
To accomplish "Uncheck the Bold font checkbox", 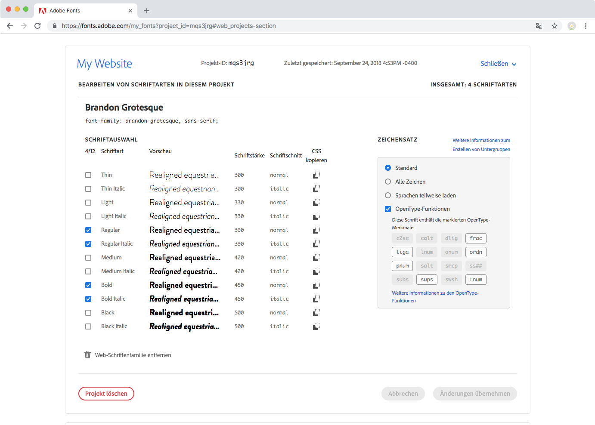I will pos(88,285).
